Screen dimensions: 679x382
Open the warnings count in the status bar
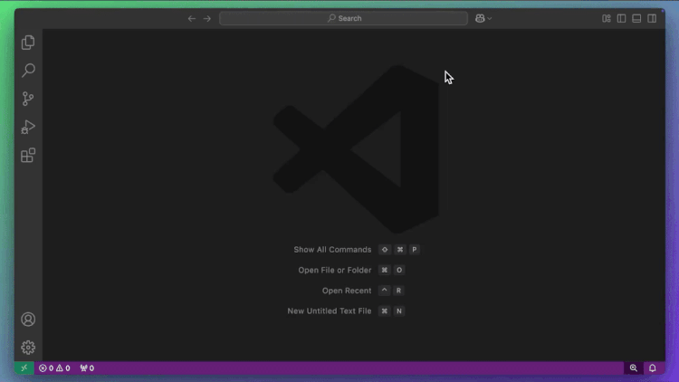[62, 368]
